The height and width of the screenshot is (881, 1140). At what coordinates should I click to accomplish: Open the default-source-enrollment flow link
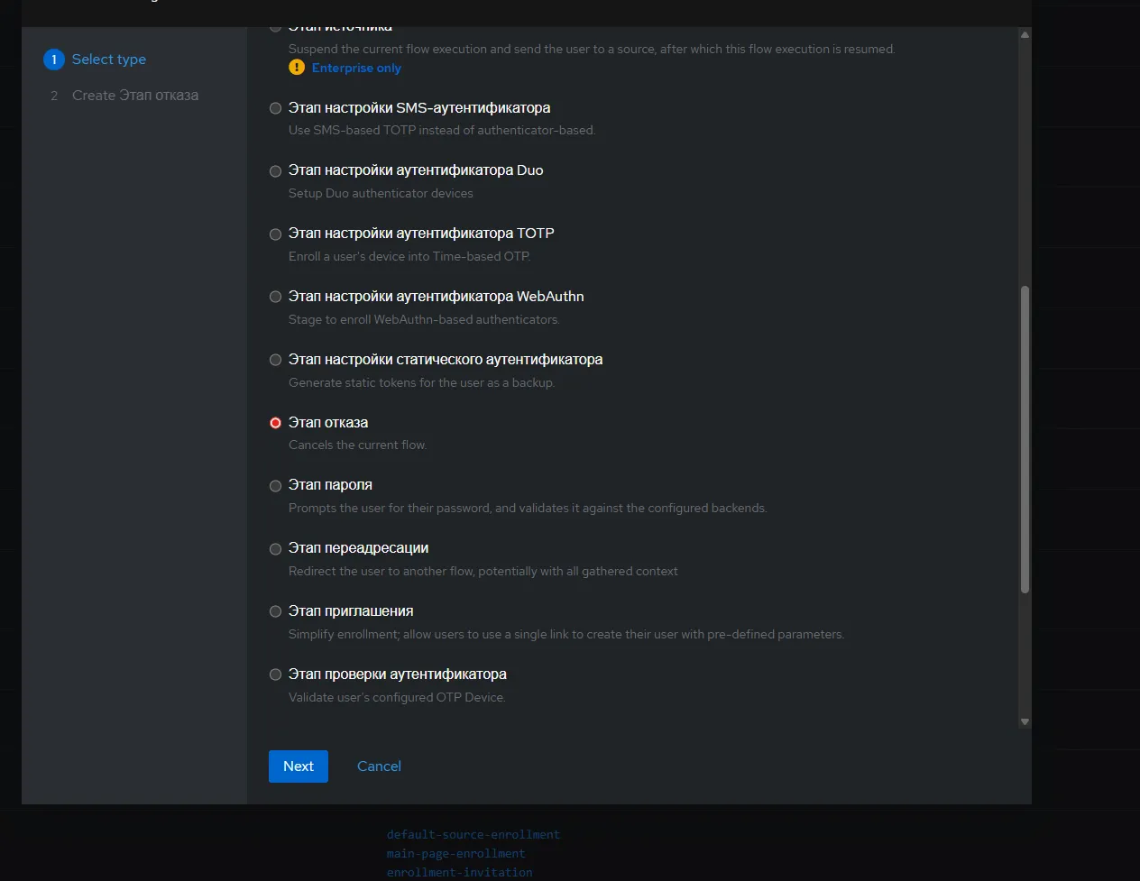click(473, 835)
